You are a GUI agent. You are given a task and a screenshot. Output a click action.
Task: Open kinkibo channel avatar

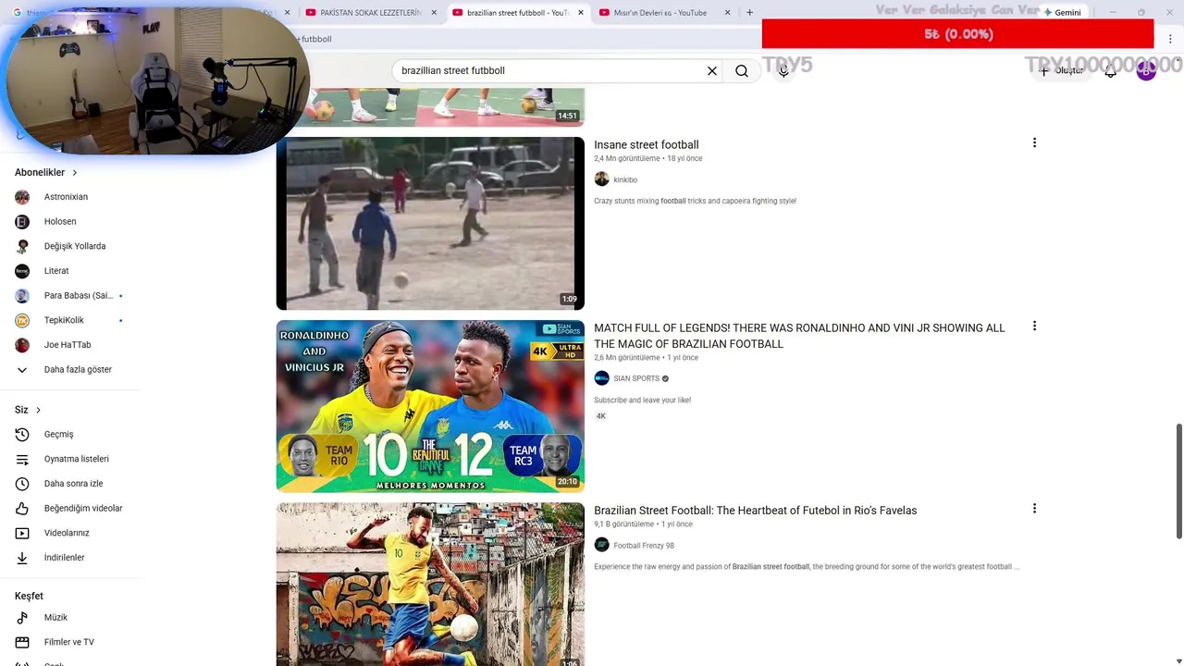coord(601,179)
